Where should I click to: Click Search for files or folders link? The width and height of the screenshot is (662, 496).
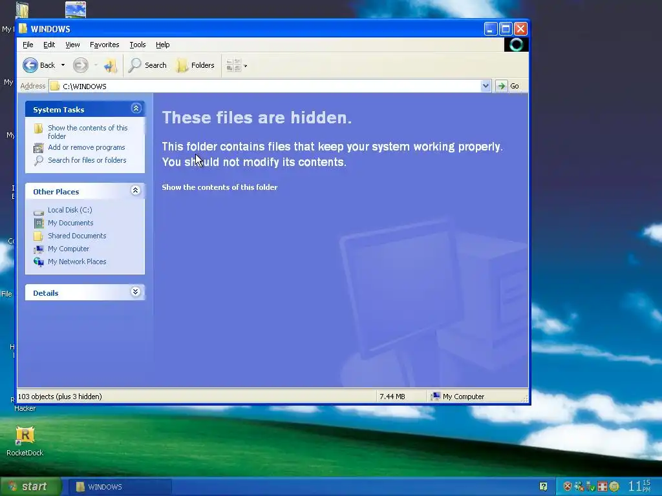pyautogui.click(x=87, y=160)
